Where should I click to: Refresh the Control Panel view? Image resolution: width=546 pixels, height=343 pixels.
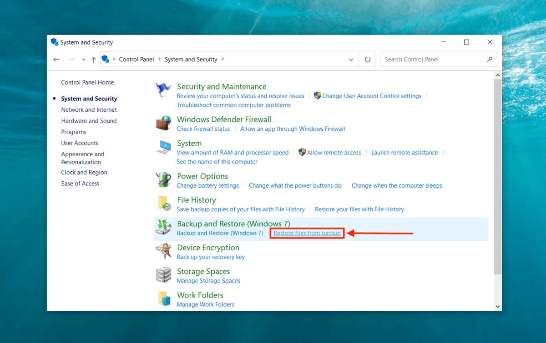click(367, 60)
